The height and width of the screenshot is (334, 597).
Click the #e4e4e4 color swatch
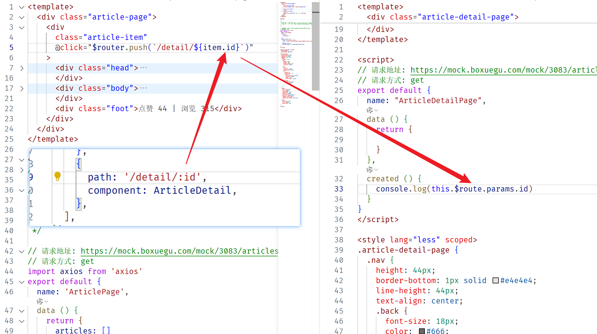pyautogui.click(x=496, y=280)
